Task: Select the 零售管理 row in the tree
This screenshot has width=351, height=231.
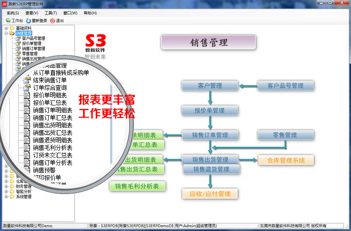Action: (x=30, y=54)
